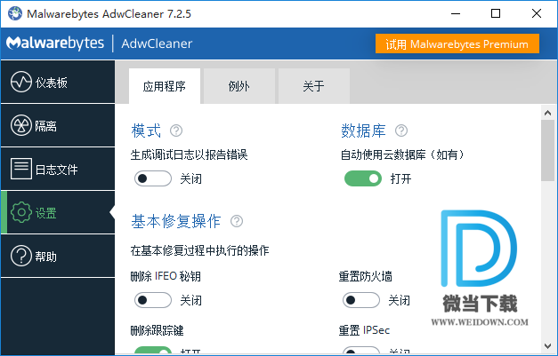Enable the 重置防火墙 switch

[361, 300]
